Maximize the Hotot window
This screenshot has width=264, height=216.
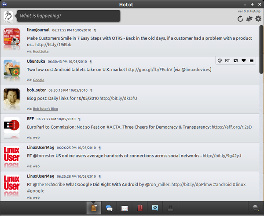(252, 4)
